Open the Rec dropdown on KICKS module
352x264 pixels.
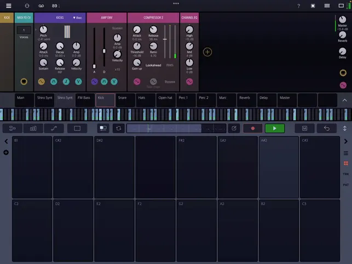(77, 18)
